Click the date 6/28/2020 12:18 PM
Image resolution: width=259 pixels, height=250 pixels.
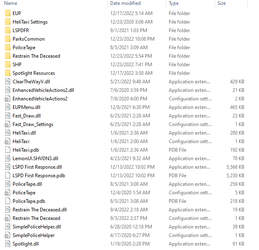[131, 227]
